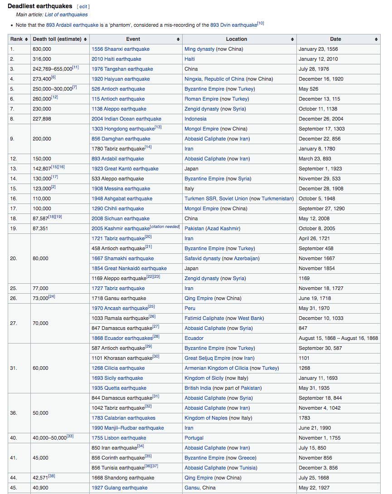Viewport: 392px width, 494px height.
Task: Follow the 2004 Indian Ocean earthquake link
Action: coord(126,119)
